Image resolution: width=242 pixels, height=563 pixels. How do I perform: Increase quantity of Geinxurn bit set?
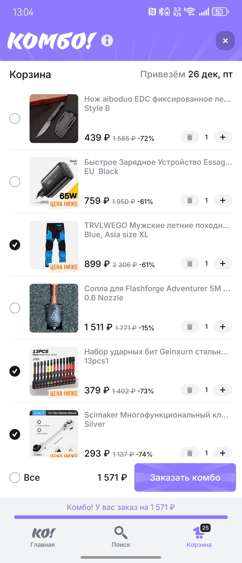tap(223, 390)
